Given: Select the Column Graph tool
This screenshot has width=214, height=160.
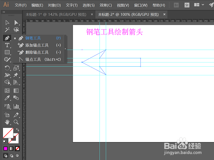Looking at the screenshot, I should click(16, 107).
